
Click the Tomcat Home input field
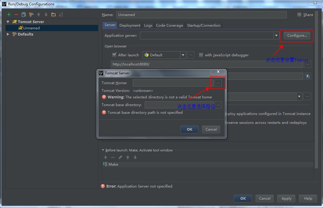[173, 83]
